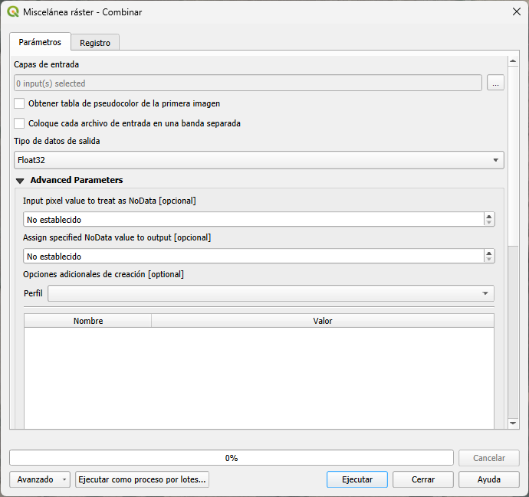Switch to the Registro tab

95,43
